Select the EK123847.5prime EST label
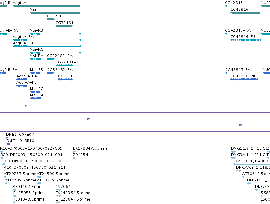 (73, 199)
